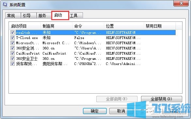Click the 全部禁用(D) button

(162, 99)
